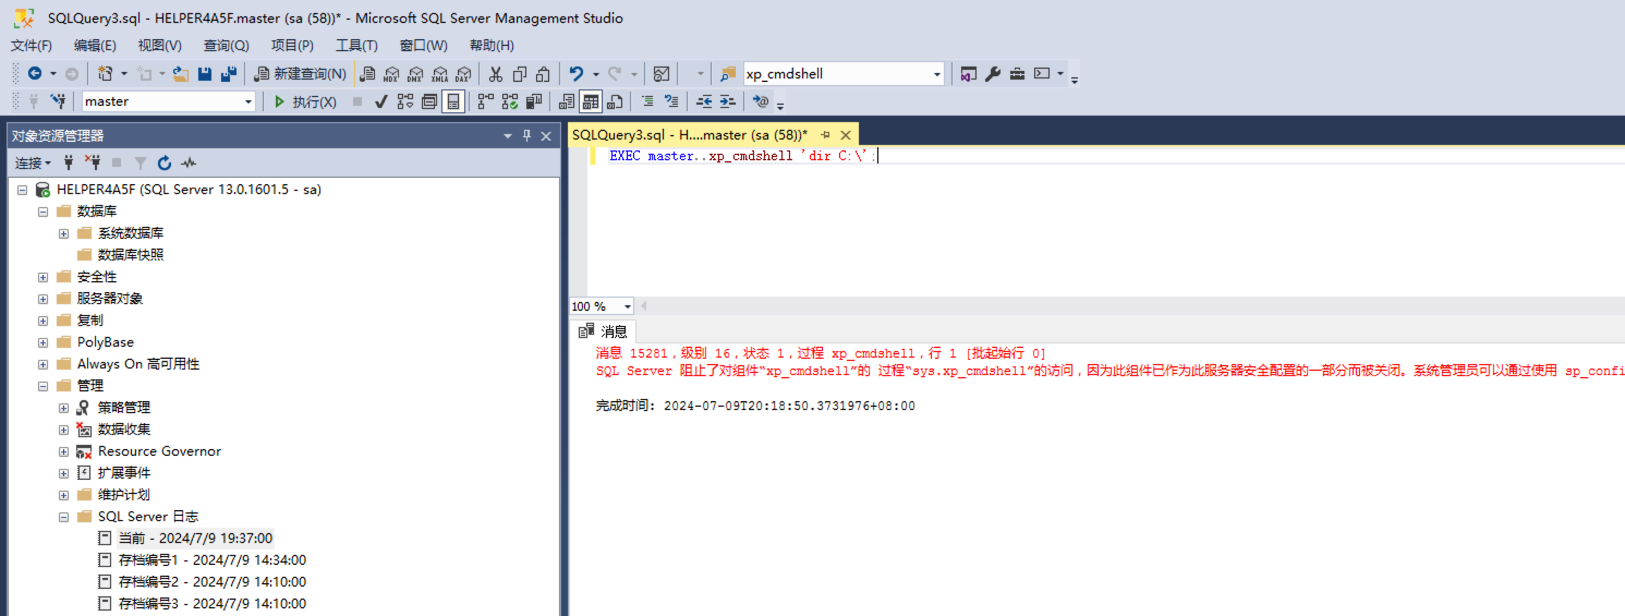Screen dimensions: 1625x616
Task: Refresh Object Explorer with refresh icon
Action: point(165,164)
